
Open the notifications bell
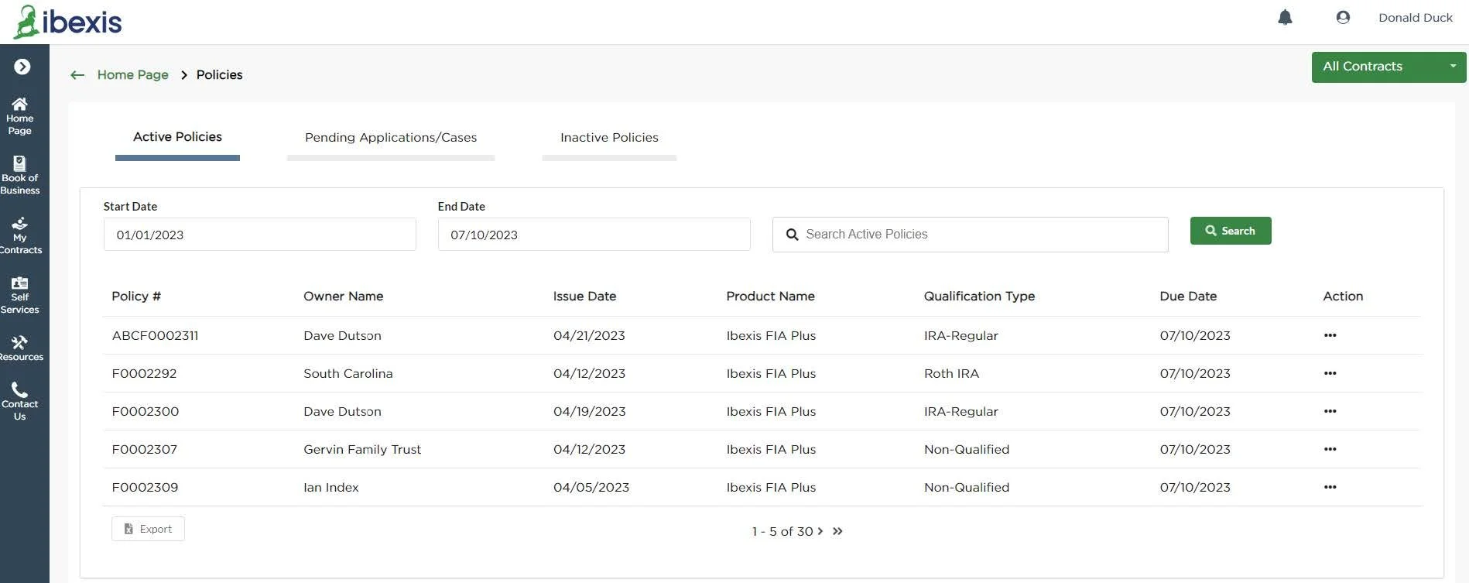1285,17
